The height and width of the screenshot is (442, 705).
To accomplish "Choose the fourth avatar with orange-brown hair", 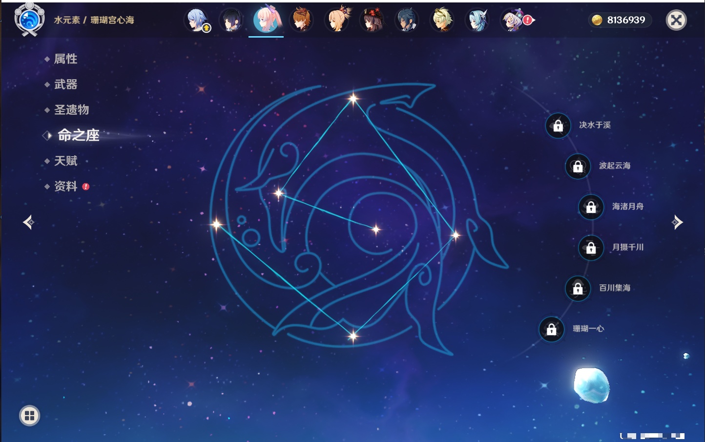I will tap(301, 20).
